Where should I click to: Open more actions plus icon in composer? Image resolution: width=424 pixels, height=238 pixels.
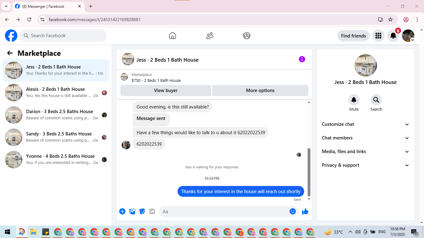122,211
